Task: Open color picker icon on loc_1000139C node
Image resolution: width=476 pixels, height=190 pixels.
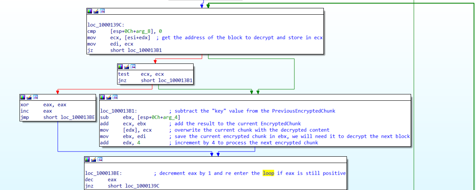Action: pos(90,11)
